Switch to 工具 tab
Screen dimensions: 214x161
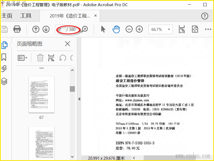point(26,16)
